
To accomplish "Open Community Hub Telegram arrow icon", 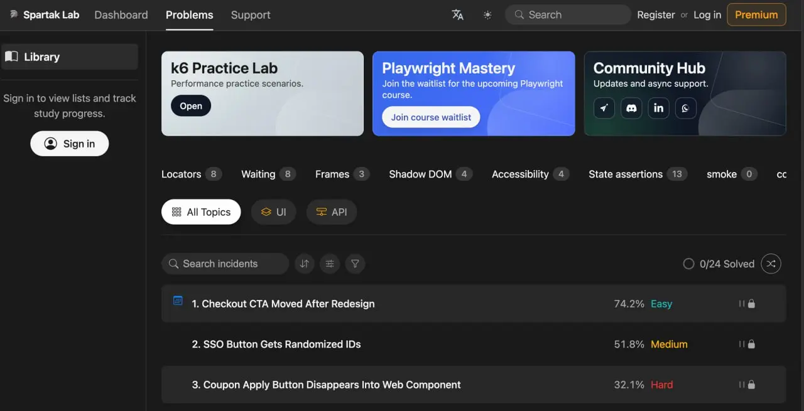I will coord(604,108).
